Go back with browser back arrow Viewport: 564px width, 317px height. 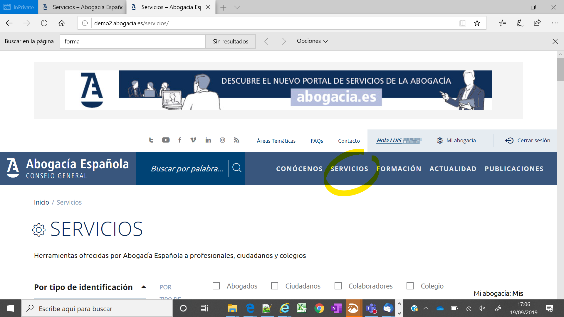coord(9,23)
